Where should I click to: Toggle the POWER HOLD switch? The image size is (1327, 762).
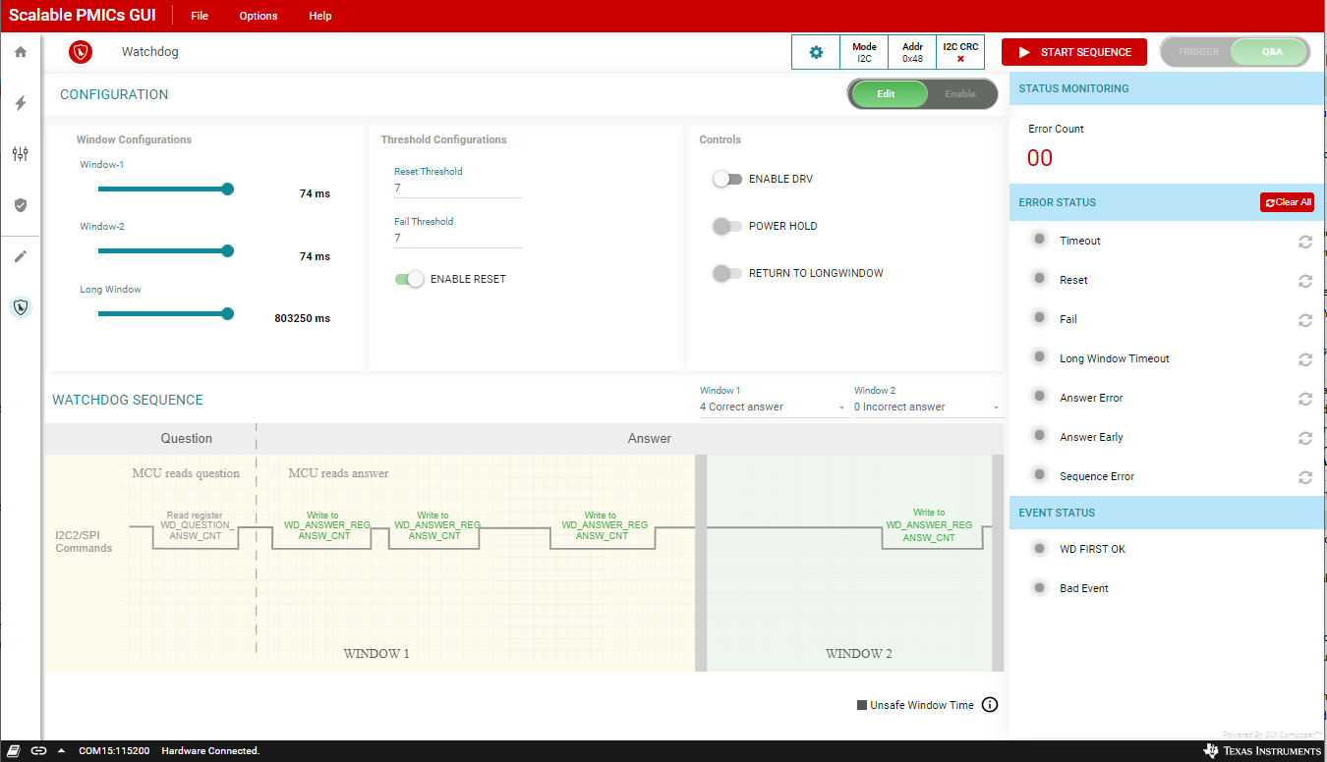click(x=727, y=226)
